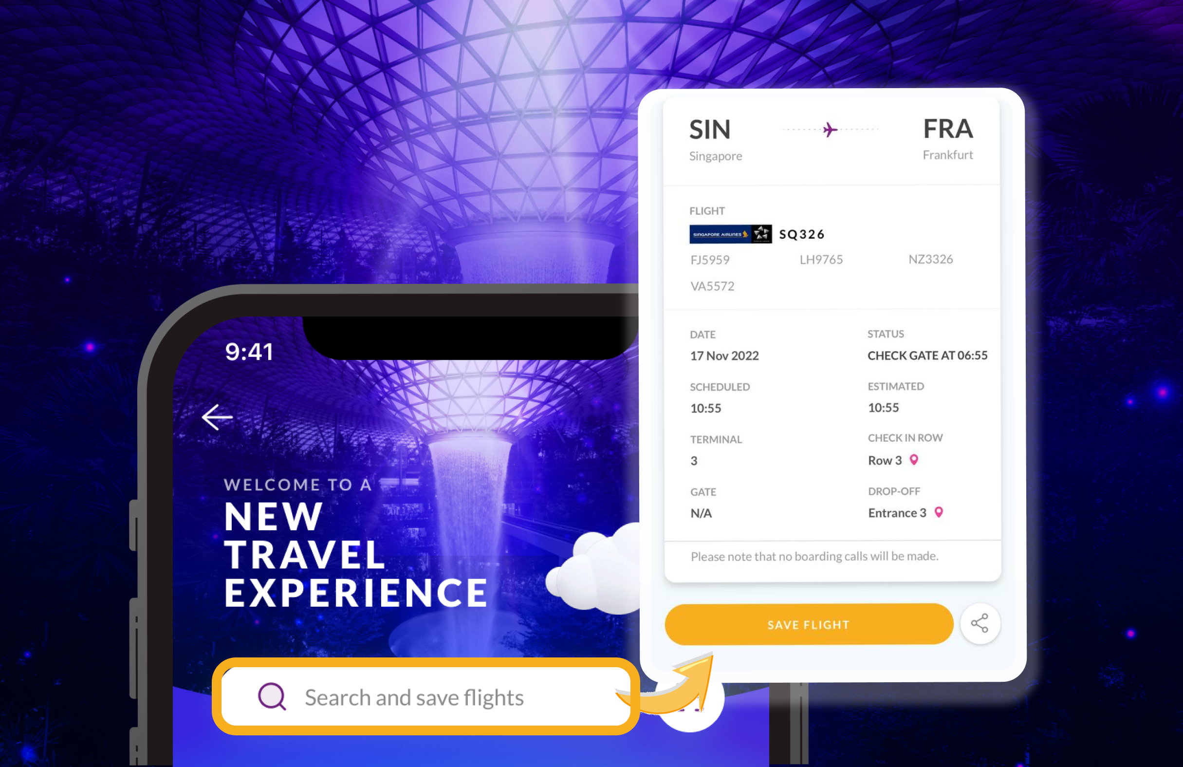Click the 9:41 clock on phone

coord(249,352)
